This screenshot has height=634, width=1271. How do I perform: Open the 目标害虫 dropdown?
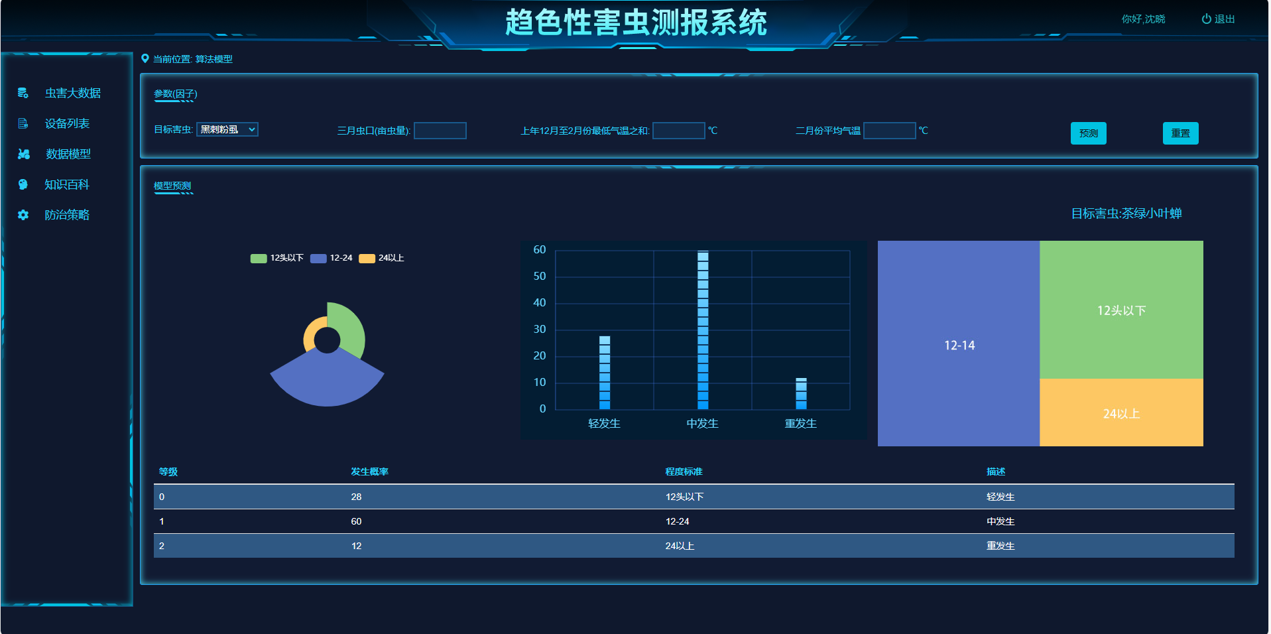pos(227,130)
